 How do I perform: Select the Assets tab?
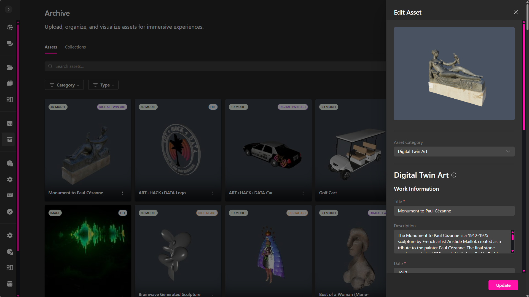[x=51, y=47]
